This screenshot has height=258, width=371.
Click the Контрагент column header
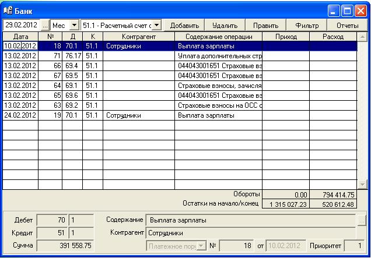138,37
